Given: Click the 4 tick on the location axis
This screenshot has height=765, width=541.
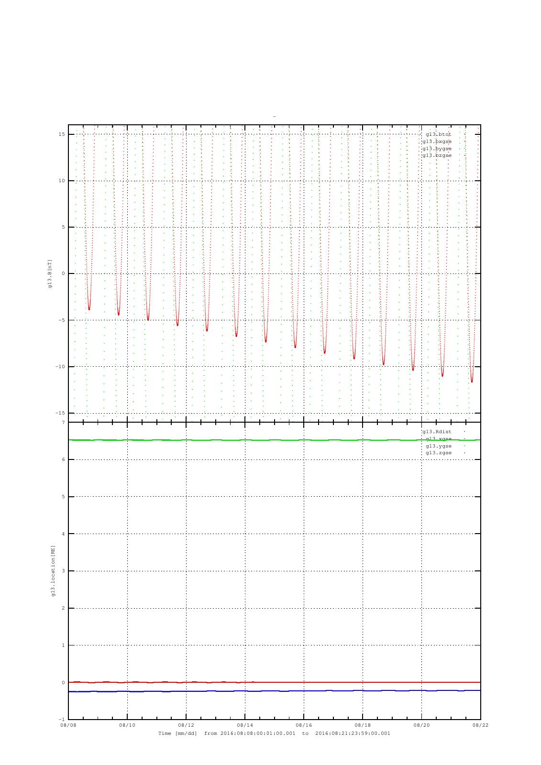Looking at the screenshot, I should point(63,534).
